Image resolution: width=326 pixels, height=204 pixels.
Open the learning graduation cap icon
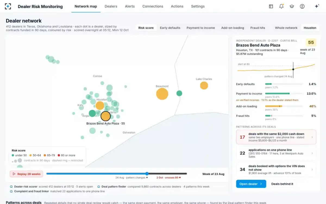292,6
